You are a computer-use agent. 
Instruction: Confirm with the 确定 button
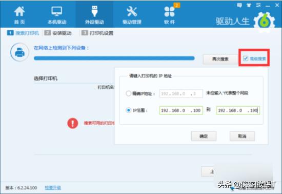(x=204, y=136)
